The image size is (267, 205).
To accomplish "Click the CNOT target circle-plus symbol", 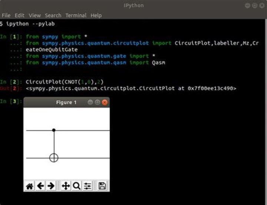I will [54, 158].
